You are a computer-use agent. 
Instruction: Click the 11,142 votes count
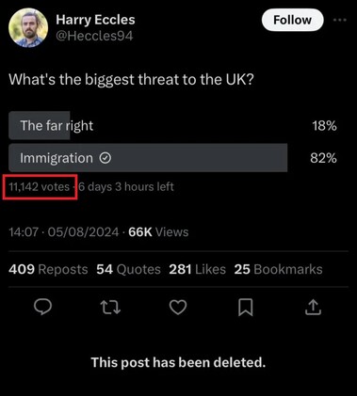tap(40, 187)
